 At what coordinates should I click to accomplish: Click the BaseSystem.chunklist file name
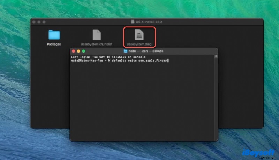click(97, 44)
